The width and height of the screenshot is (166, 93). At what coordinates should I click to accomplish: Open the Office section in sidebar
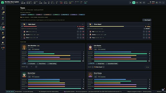pyautogui.click(x=3, y=8)
